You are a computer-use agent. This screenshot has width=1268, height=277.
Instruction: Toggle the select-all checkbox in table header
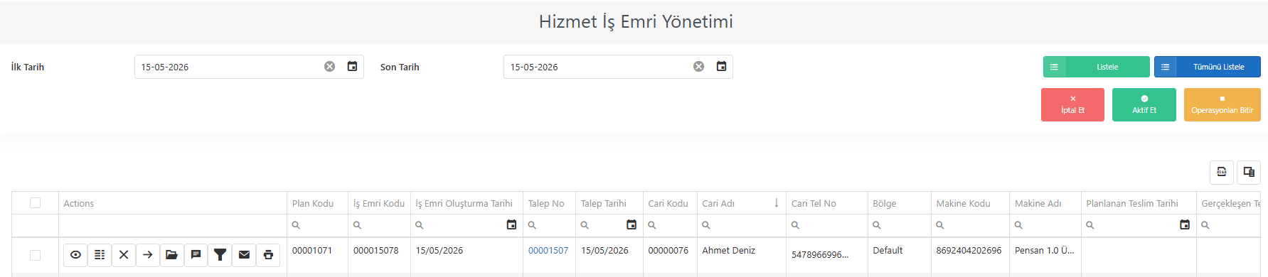[35, 203]
